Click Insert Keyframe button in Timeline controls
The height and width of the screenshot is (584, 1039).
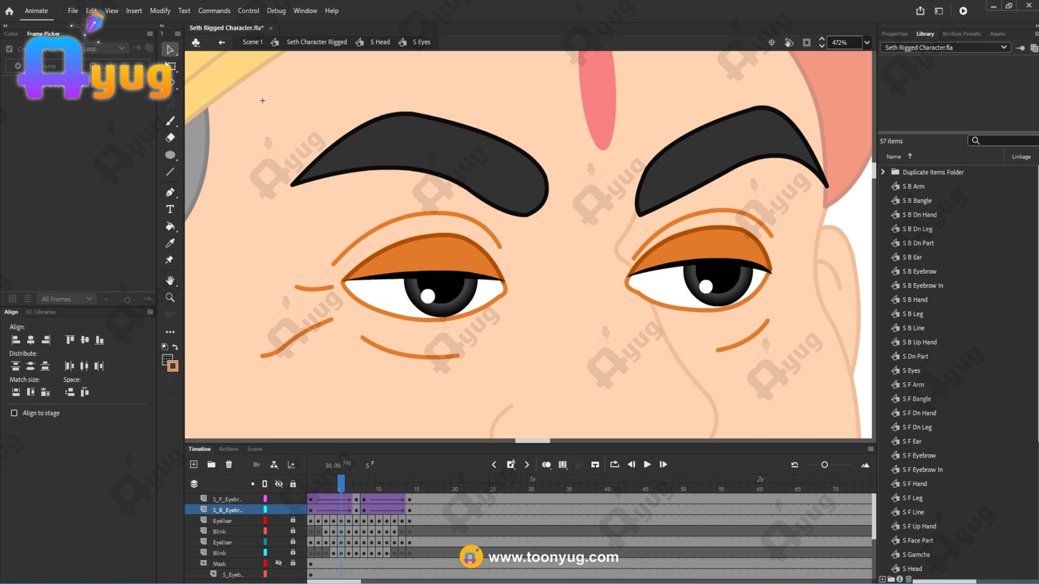(x=510, y=465)
